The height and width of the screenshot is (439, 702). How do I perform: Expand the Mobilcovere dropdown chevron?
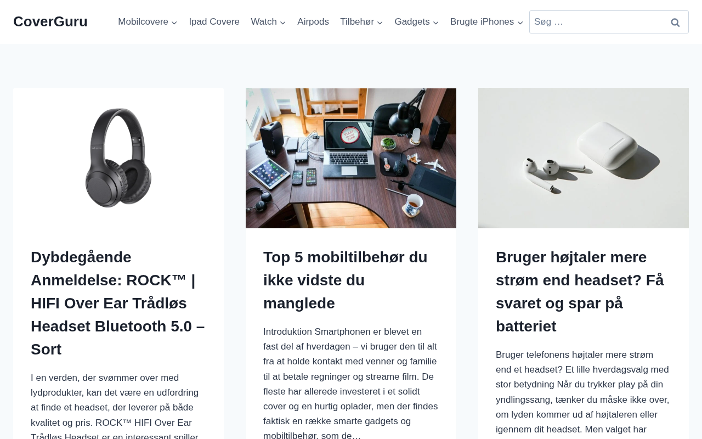tap(174, 22)
